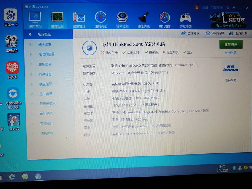View 内存信息 memory info
This screenshot has height=189, width=252.
pos(45,74)
